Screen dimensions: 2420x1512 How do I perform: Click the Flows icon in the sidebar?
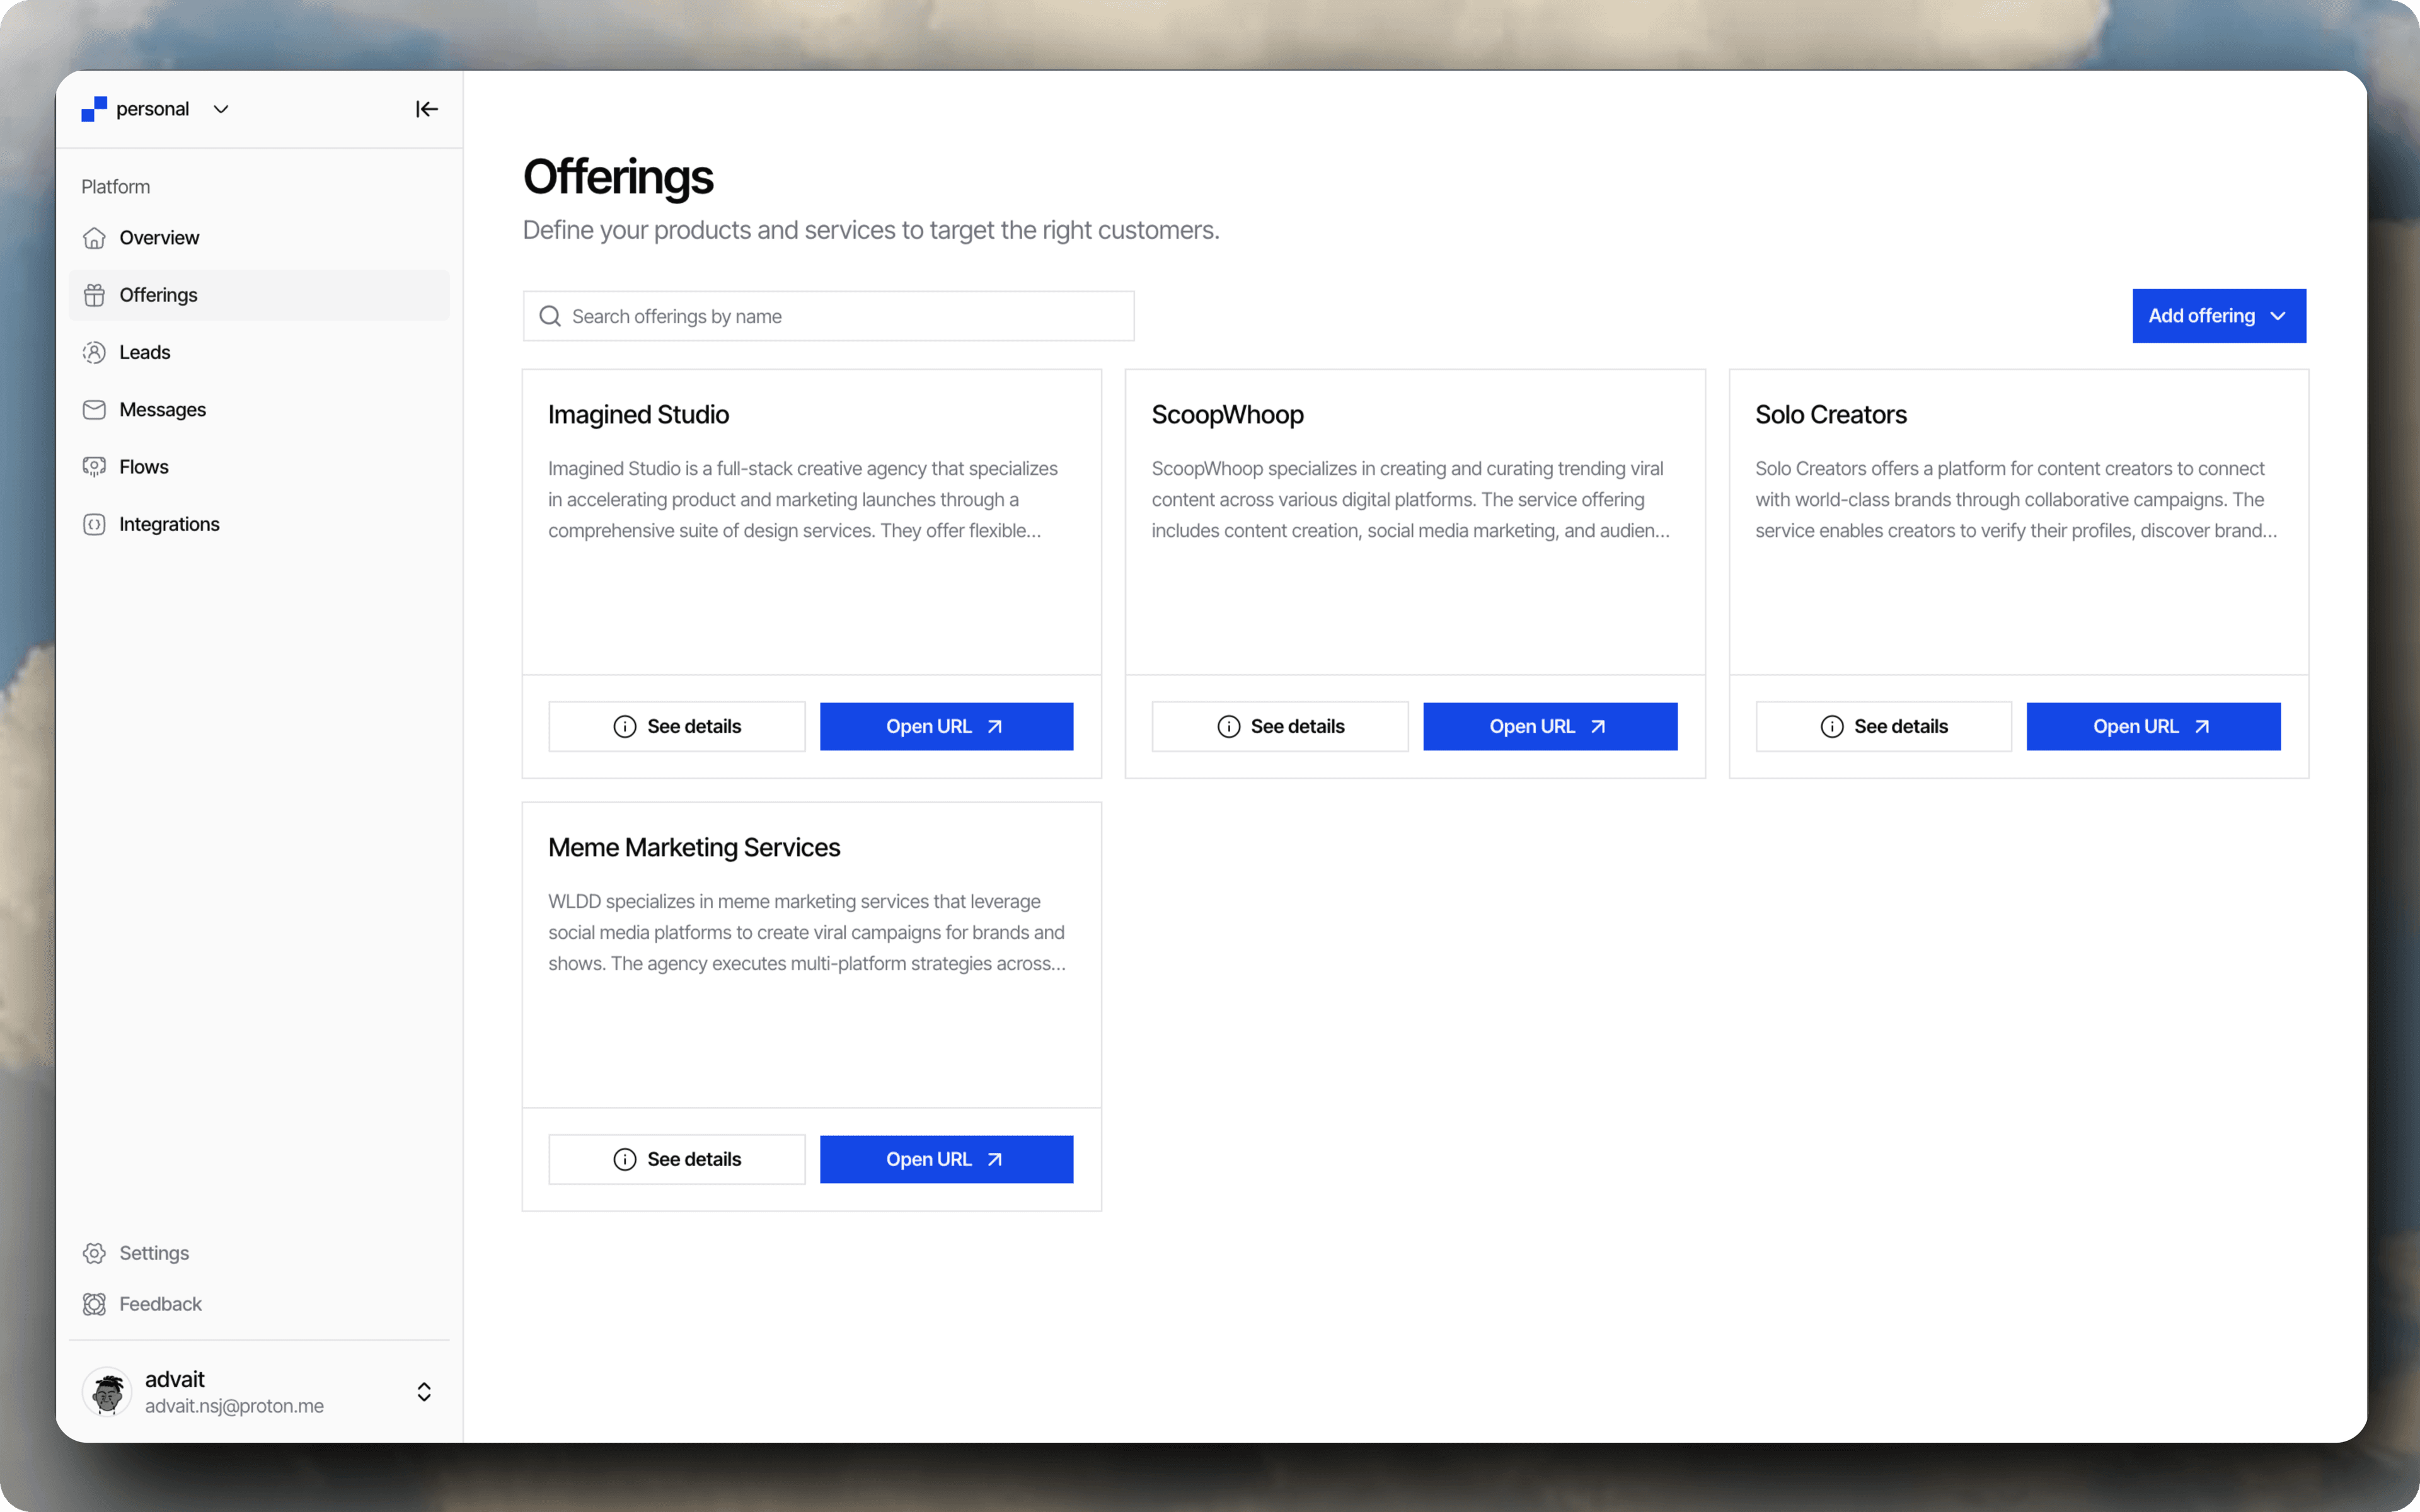click(94, 467)
